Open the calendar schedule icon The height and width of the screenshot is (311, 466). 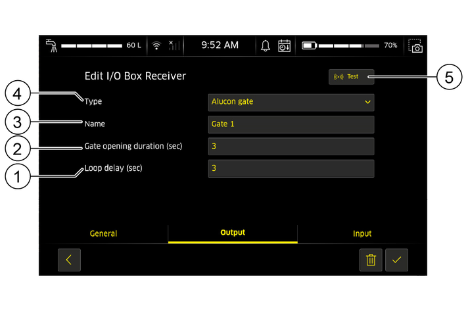(284, 45)
